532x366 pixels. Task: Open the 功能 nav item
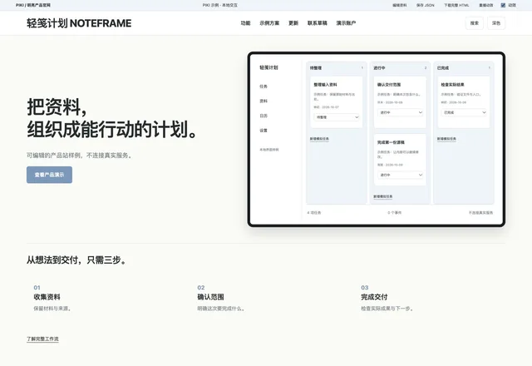point(245,23)
